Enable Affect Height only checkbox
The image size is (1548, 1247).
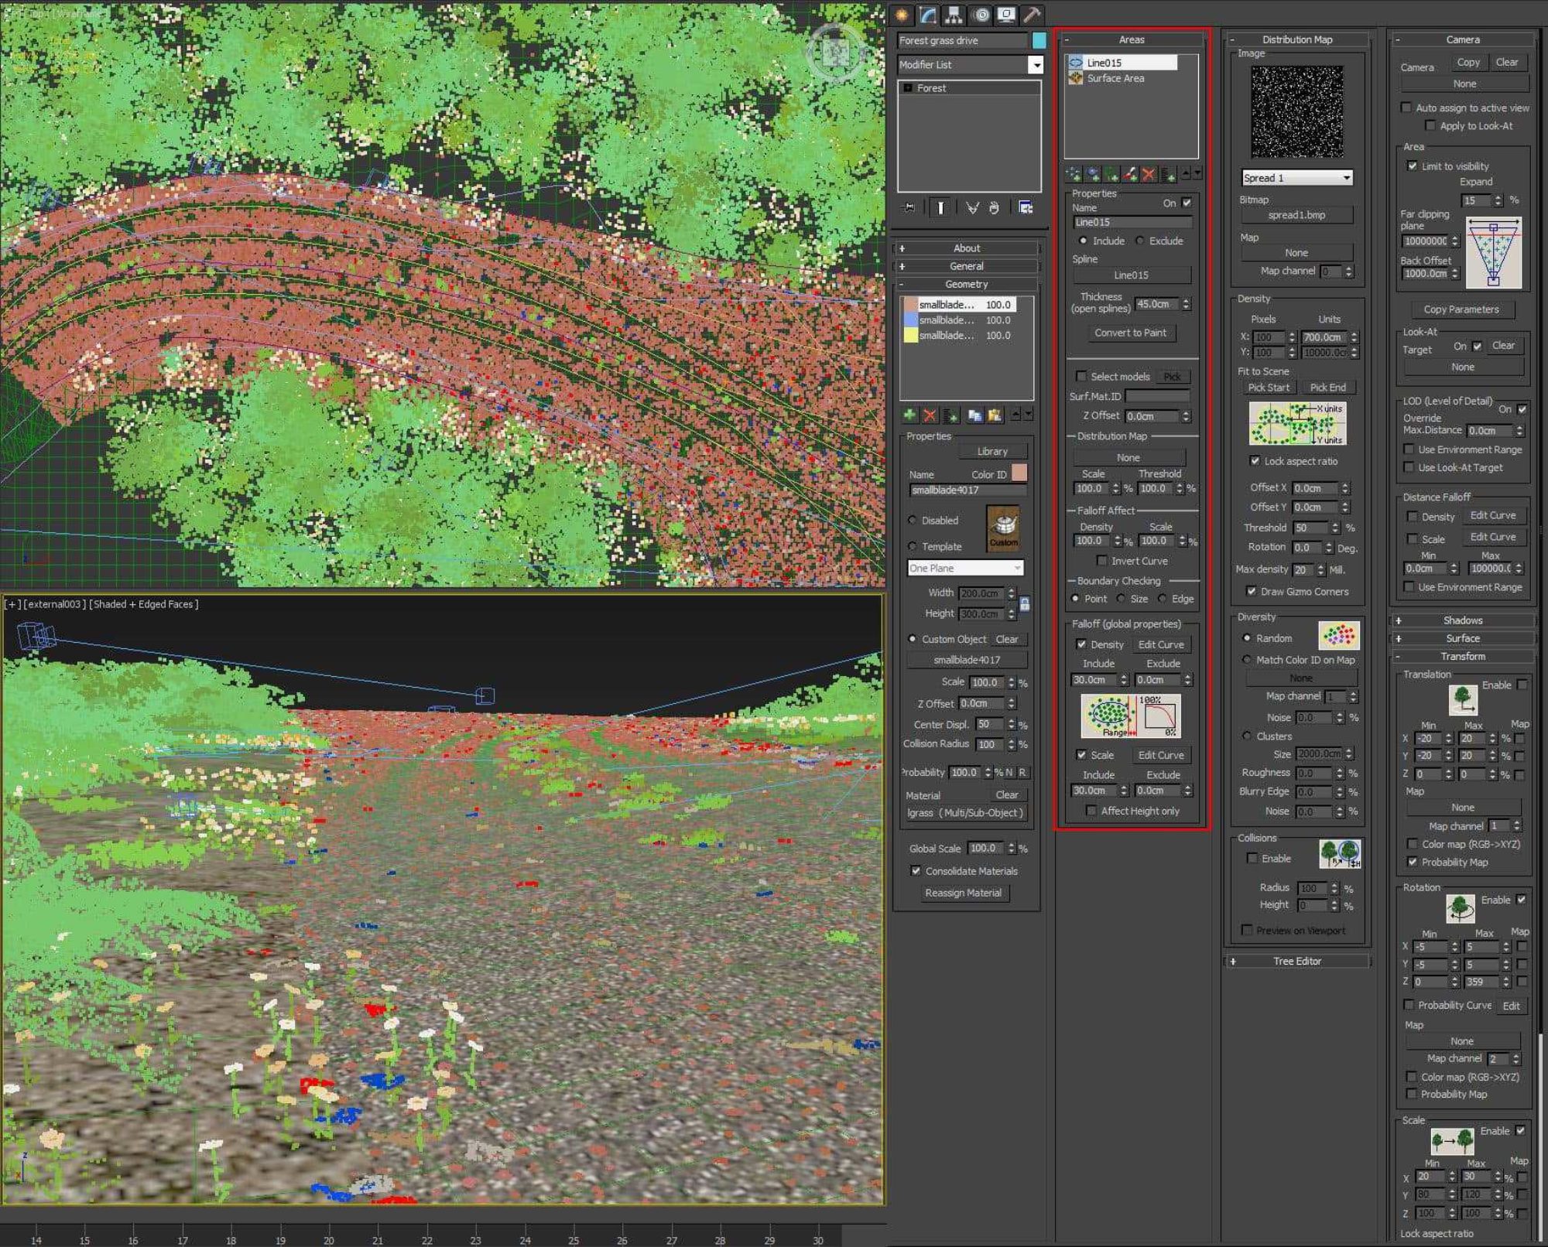[1091, 810]
